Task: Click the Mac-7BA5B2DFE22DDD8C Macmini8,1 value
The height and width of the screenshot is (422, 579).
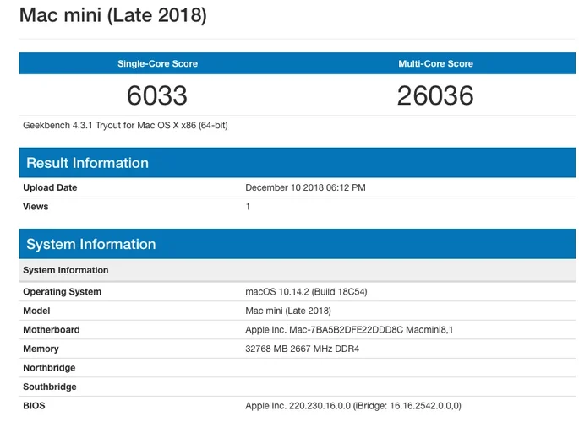Action: pyautogui.click(x=349, y=329)
